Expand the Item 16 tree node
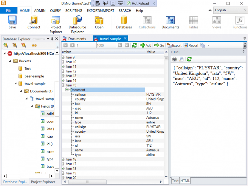 [x=63, y=159]
